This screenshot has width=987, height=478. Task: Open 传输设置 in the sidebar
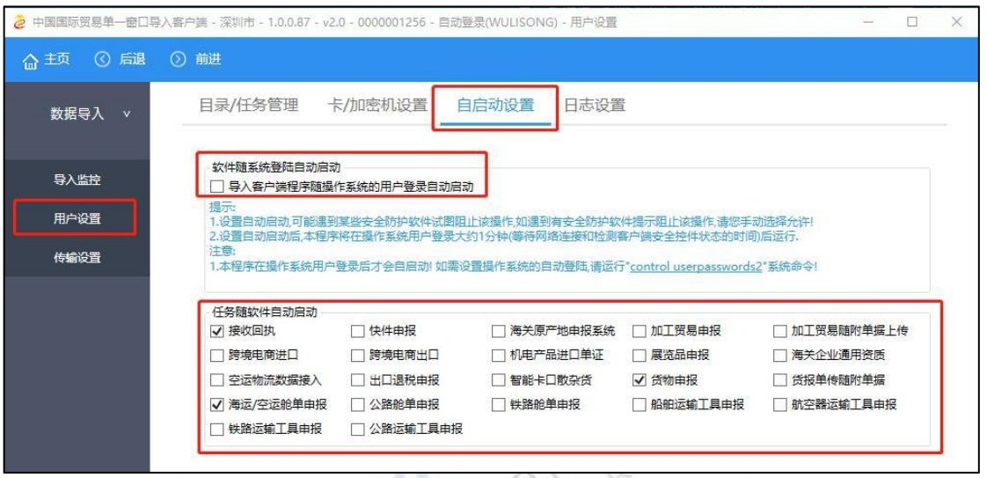[77, 257]
